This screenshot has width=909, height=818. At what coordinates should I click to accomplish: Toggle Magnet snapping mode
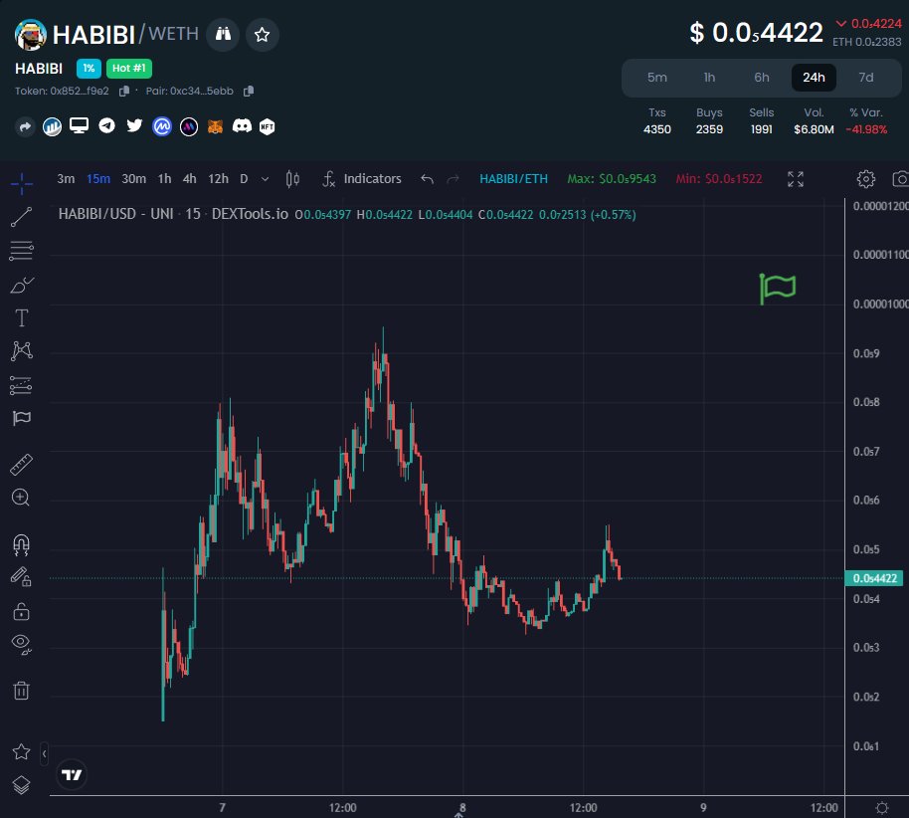click(x=21, y=543)
